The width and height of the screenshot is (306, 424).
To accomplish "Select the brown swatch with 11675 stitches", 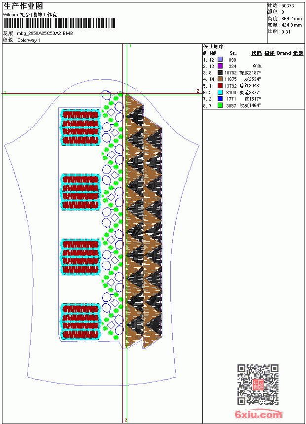I will [220, 79].
